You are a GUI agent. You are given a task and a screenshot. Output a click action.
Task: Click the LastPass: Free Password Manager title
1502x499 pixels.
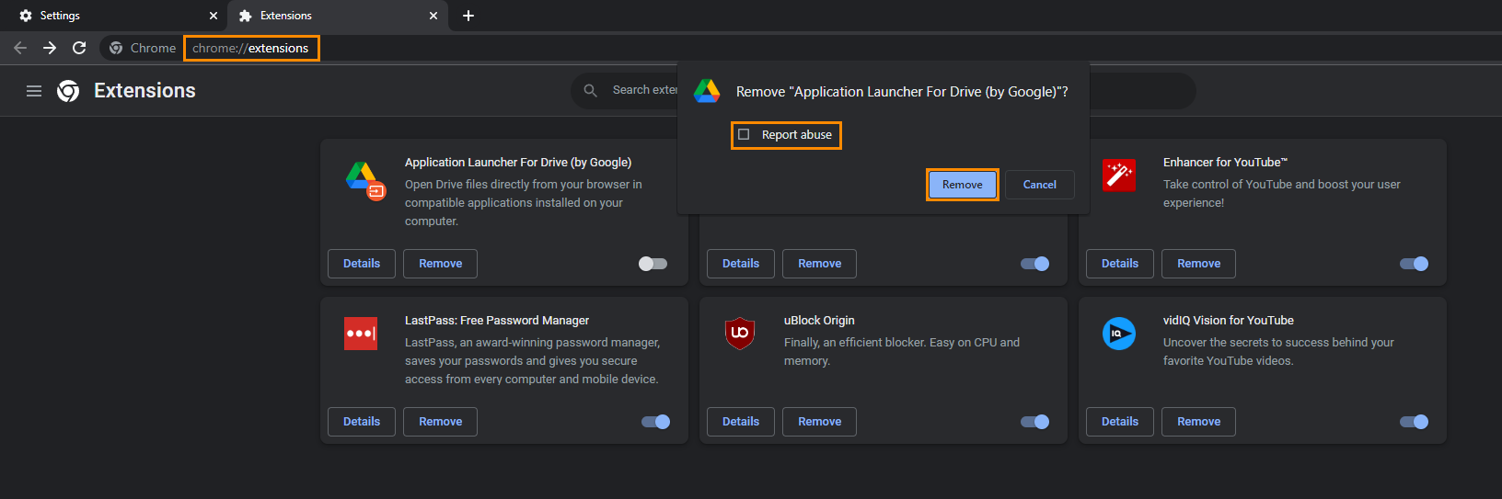pyautogui.click(x=497, y=321)
